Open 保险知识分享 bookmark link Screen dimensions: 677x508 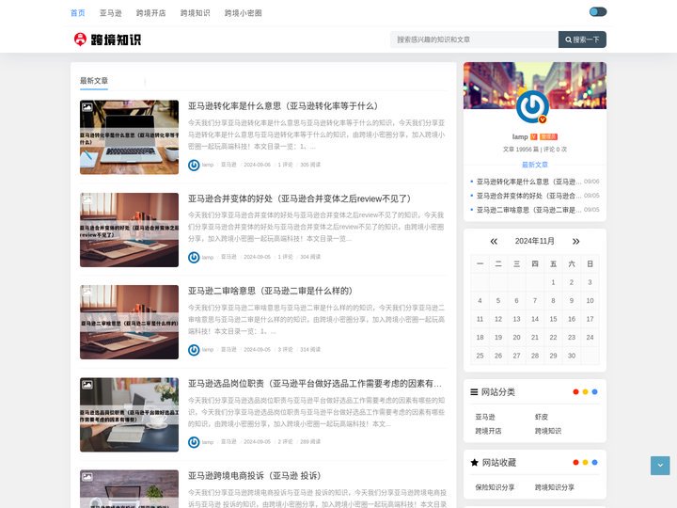point(495,487)
